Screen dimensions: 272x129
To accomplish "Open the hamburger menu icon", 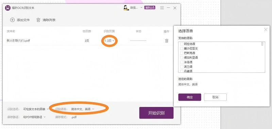I will point(162,8).
